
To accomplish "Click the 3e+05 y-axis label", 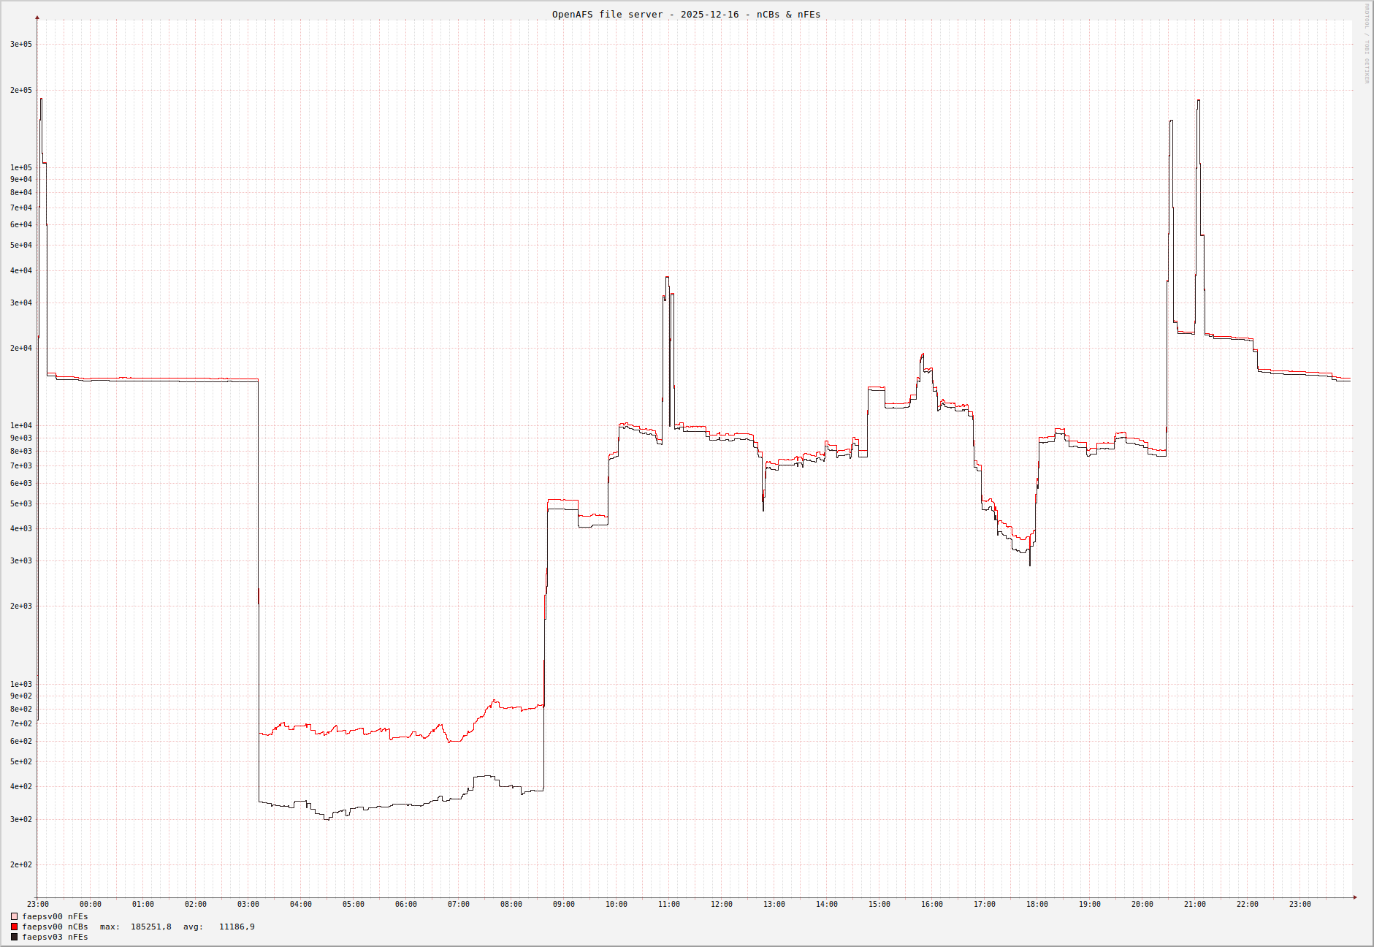I will (21, 45).
